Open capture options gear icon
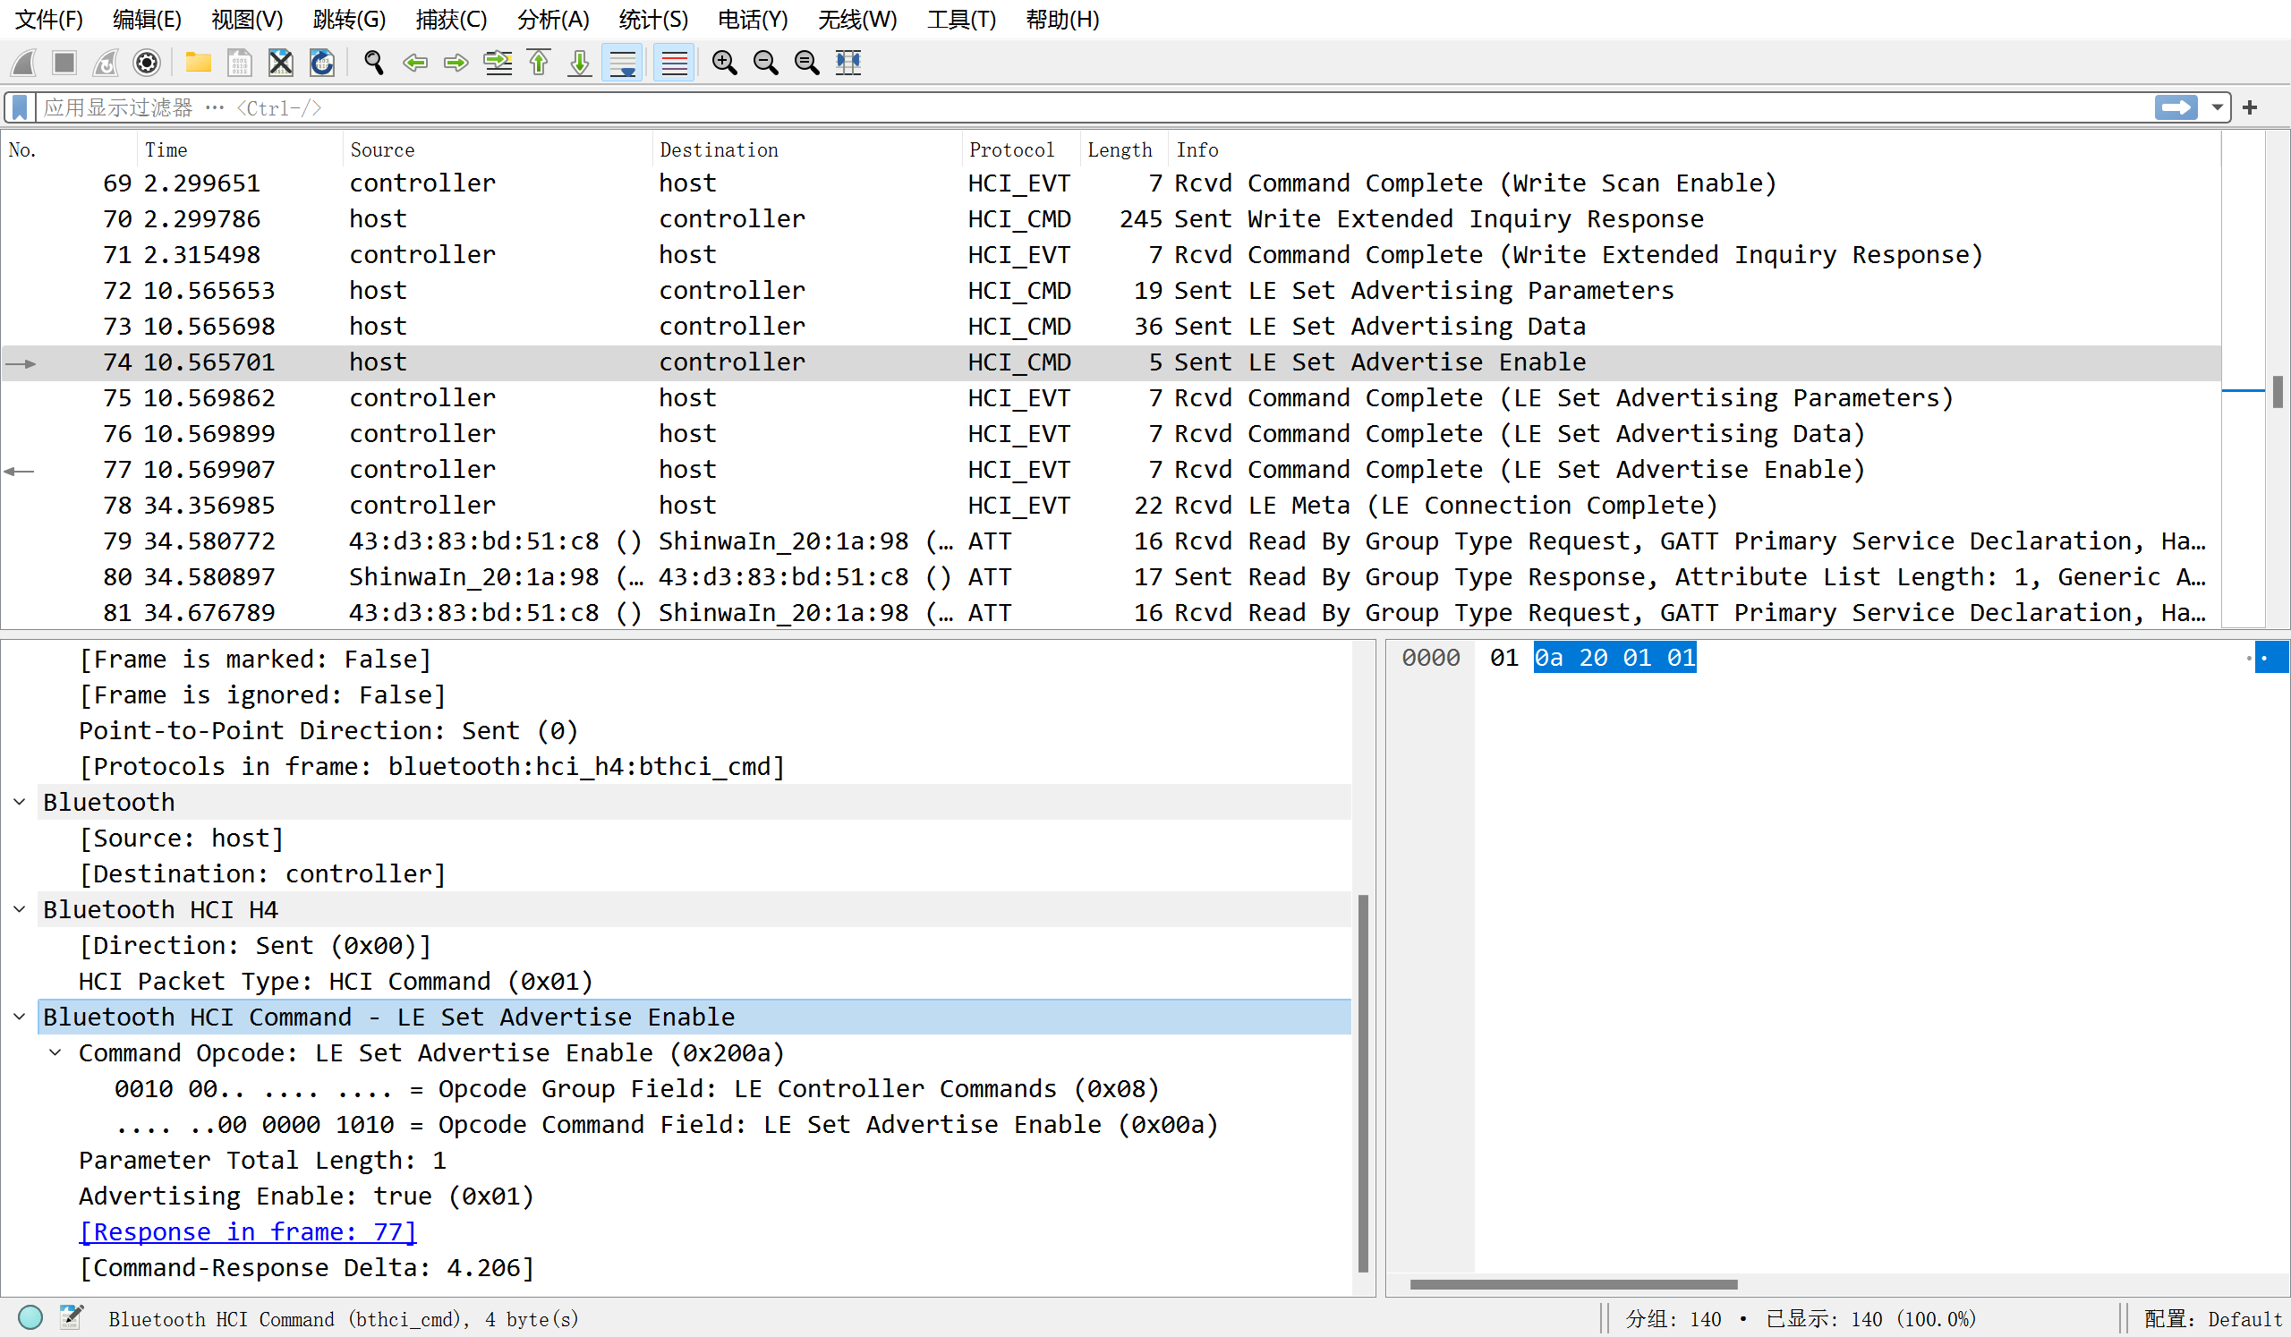Viewport: 2291px width, 1337px height. [147, 63]
